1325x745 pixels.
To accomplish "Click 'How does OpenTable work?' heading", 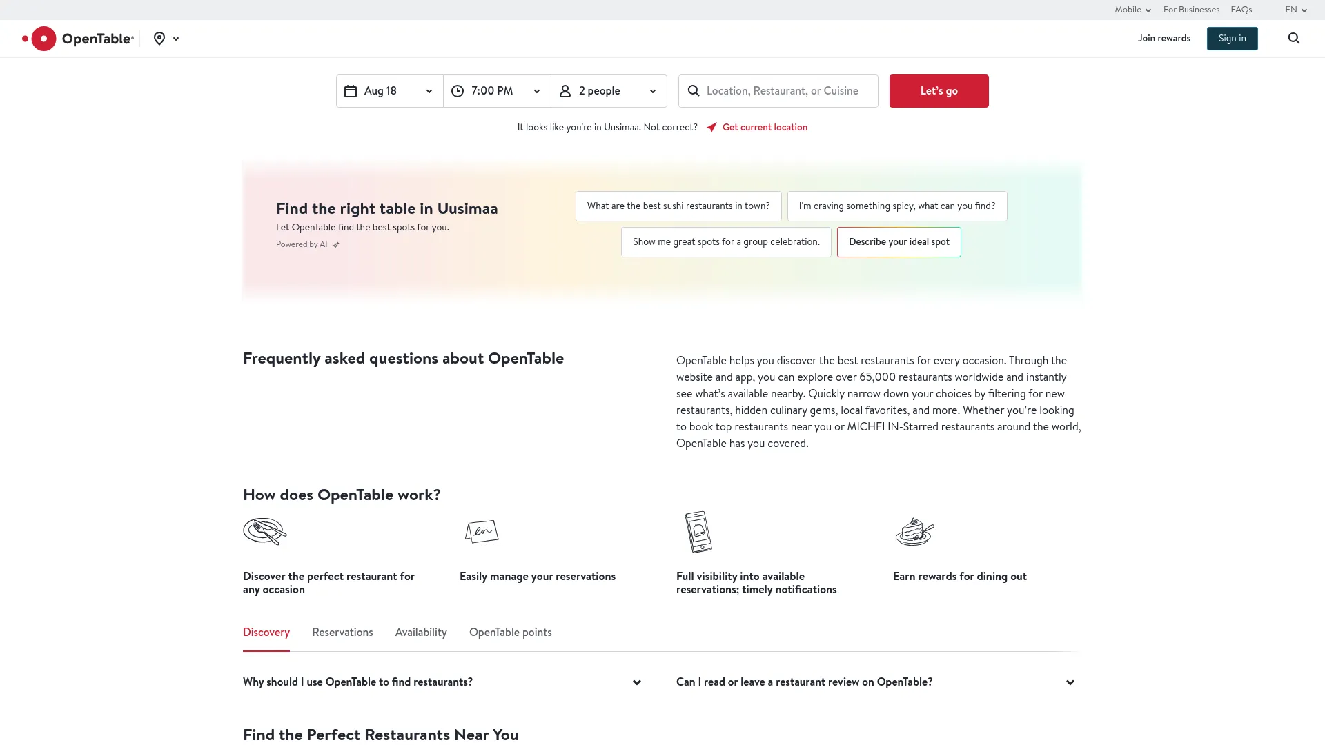I will [342, 495].
